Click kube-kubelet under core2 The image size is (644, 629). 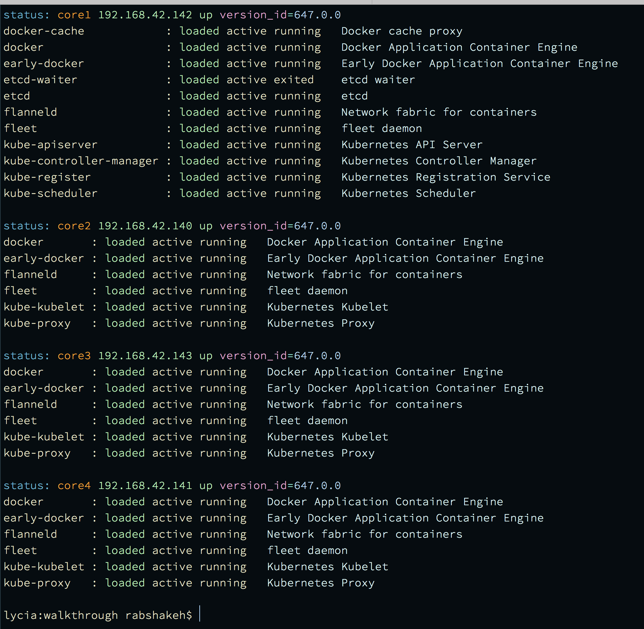pos(44,307)
